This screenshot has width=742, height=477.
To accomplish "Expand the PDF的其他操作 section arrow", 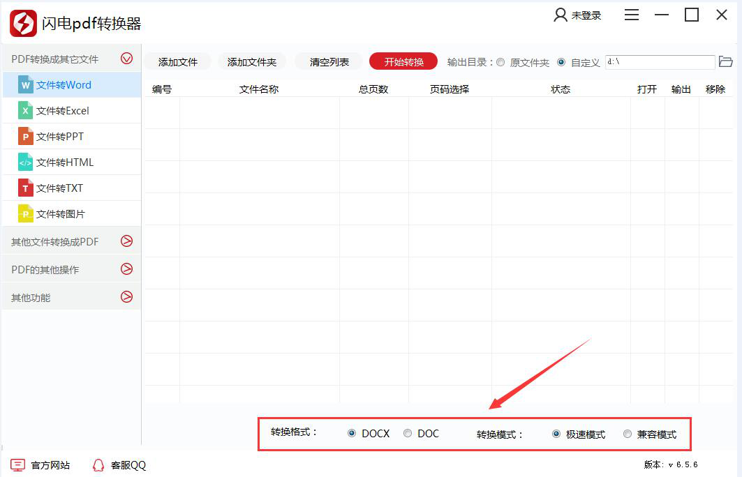I will (126, 269).
